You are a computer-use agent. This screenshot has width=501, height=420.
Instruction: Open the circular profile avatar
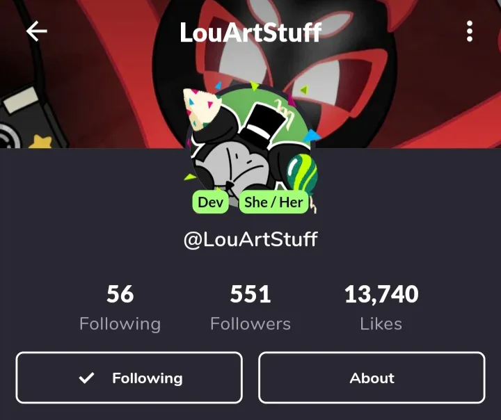[x=250, y=148]
